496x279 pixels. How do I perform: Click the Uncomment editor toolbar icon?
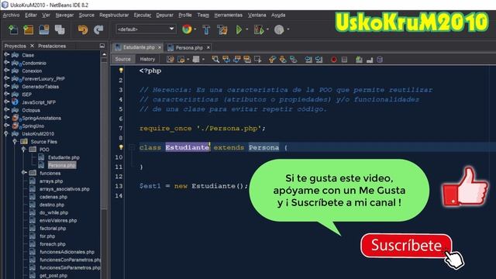[370, 60]
